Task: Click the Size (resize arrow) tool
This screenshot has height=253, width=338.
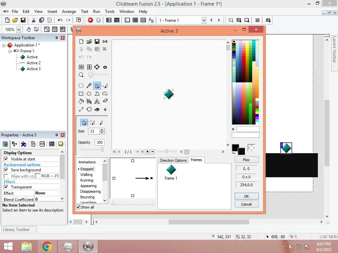Action: click(x=81, y=109)
